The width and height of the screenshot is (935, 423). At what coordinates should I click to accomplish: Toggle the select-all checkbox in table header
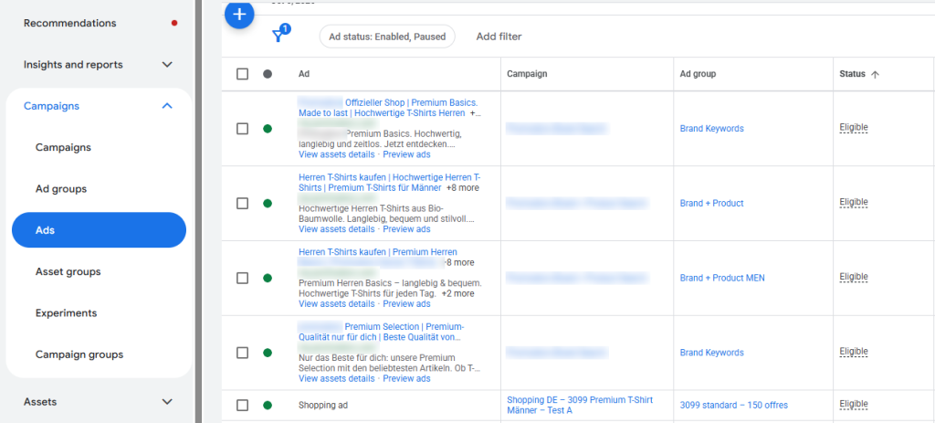pos(242,74)
